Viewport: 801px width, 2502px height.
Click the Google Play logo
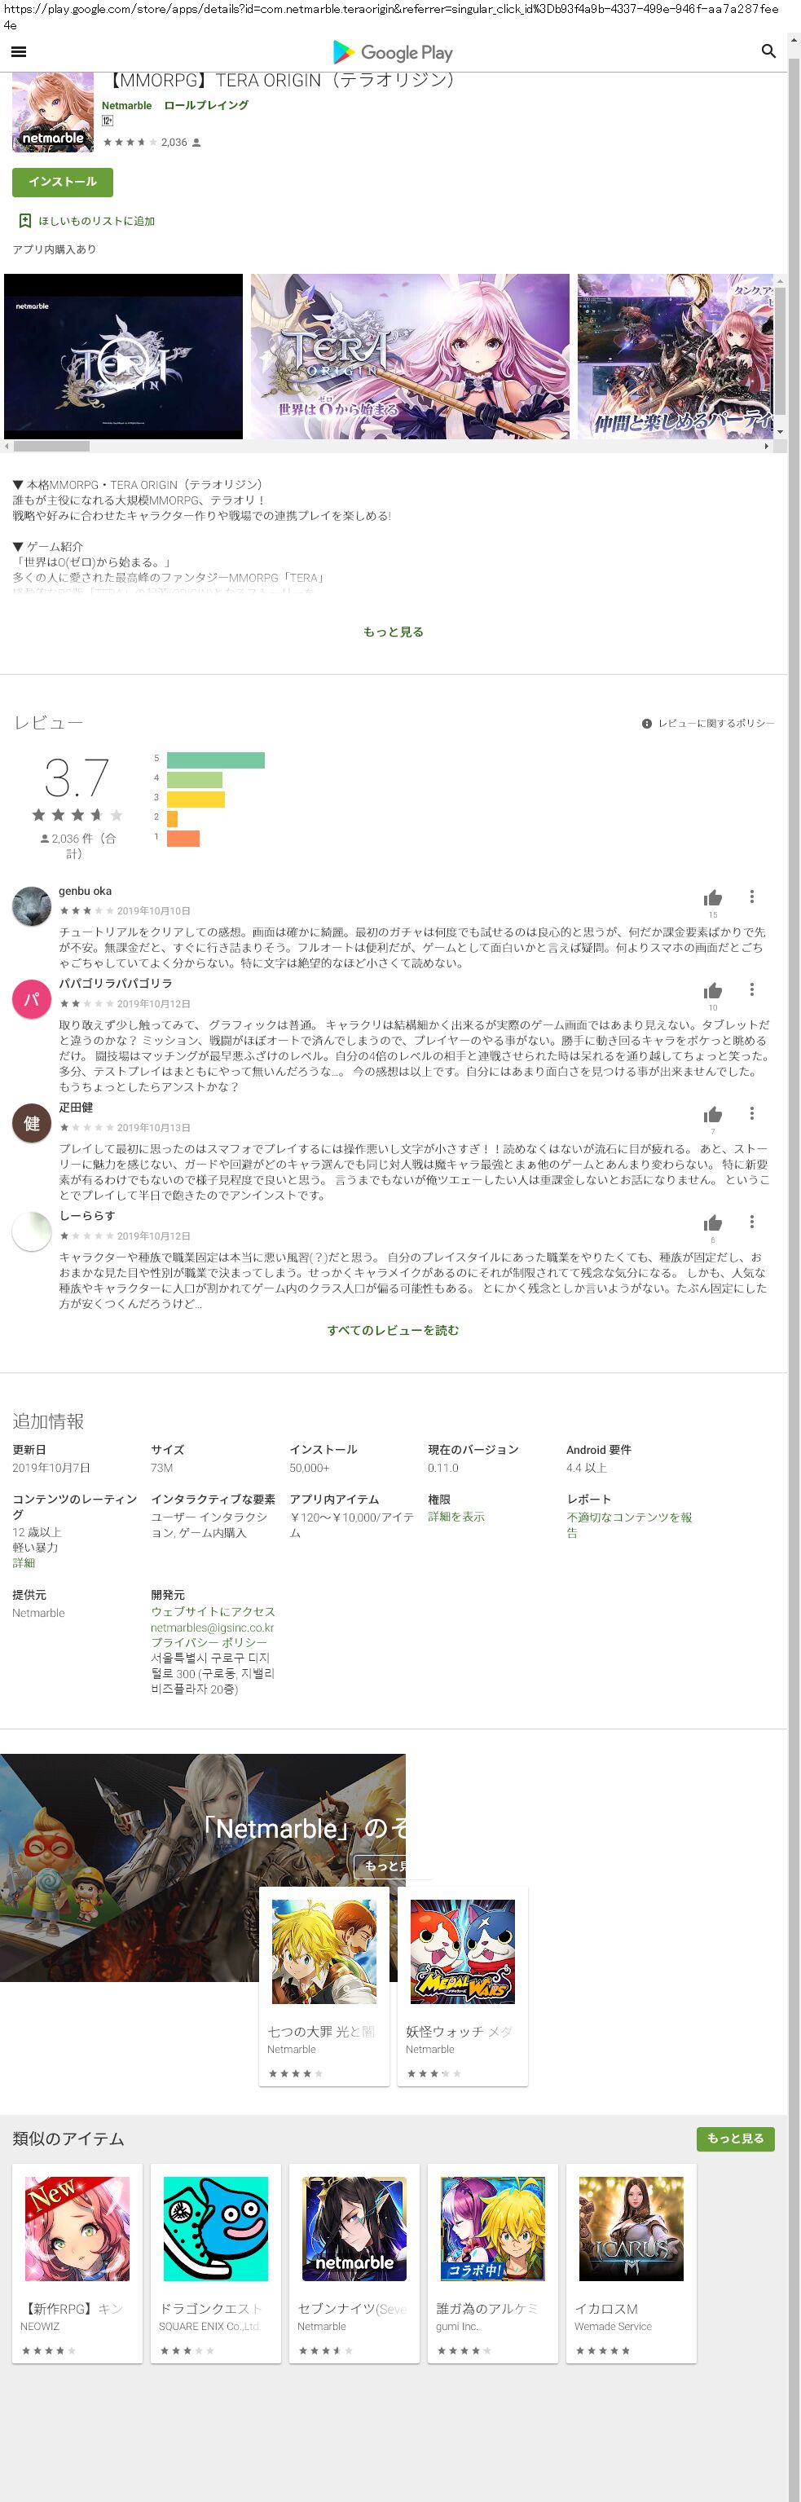point(392,51)
